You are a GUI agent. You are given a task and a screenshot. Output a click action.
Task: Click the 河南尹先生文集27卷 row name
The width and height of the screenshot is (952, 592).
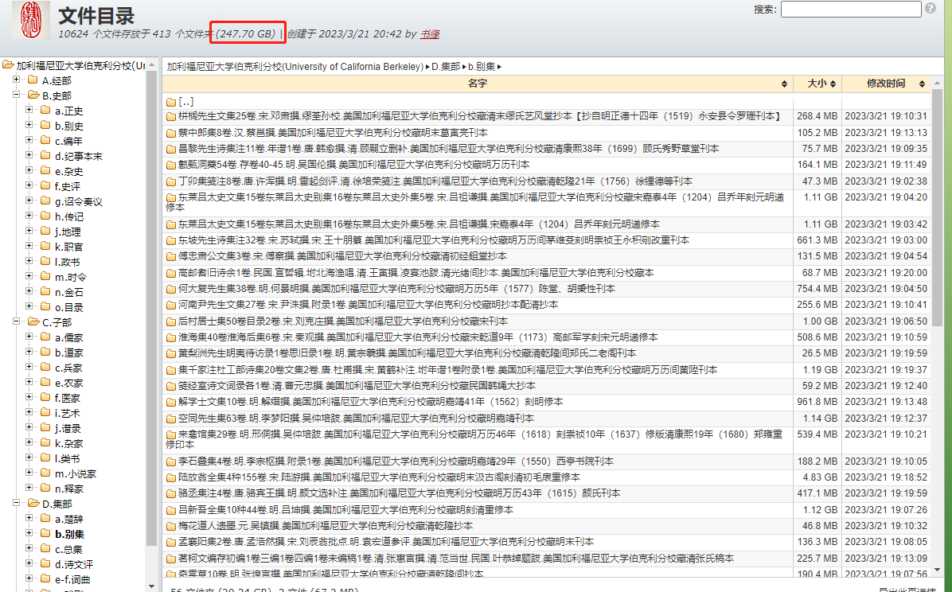tap(368, 305)
